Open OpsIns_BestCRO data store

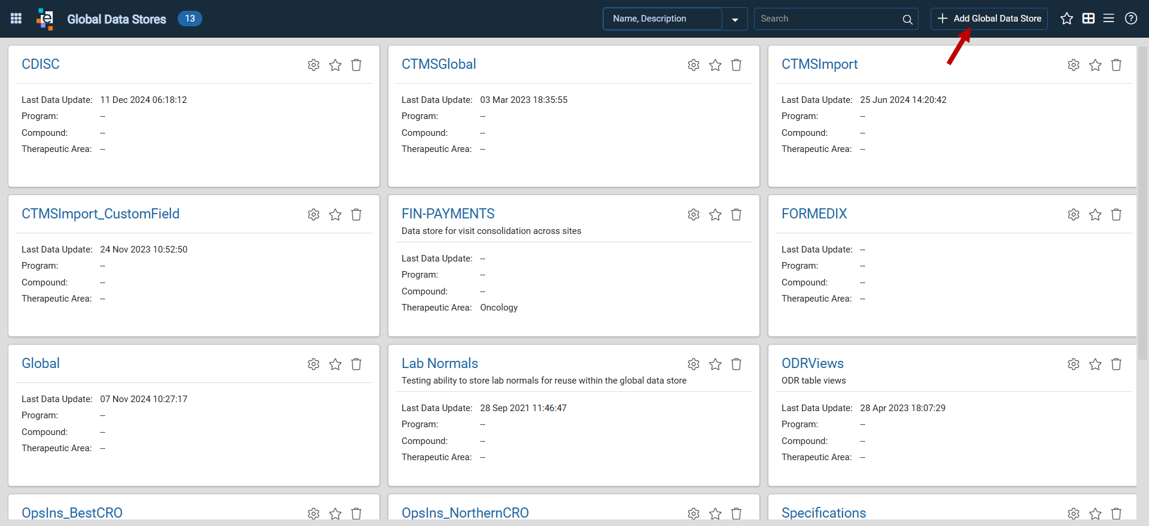click(x=72, y=513)
